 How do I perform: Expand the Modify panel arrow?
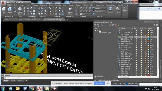pos(60,17)
